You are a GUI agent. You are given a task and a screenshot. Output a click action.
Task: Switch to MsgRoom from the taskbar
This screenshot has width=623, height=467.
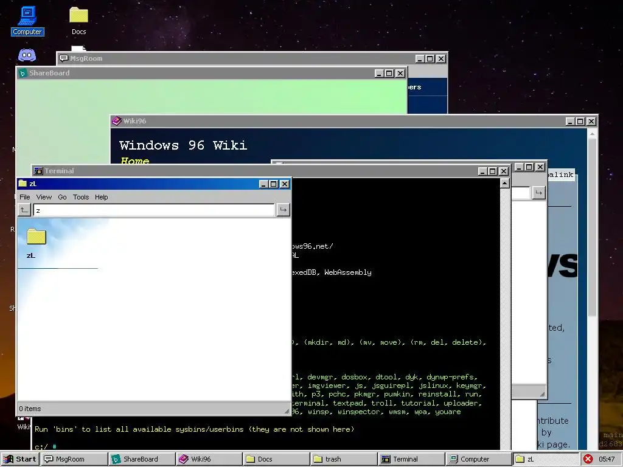[75, 459]
